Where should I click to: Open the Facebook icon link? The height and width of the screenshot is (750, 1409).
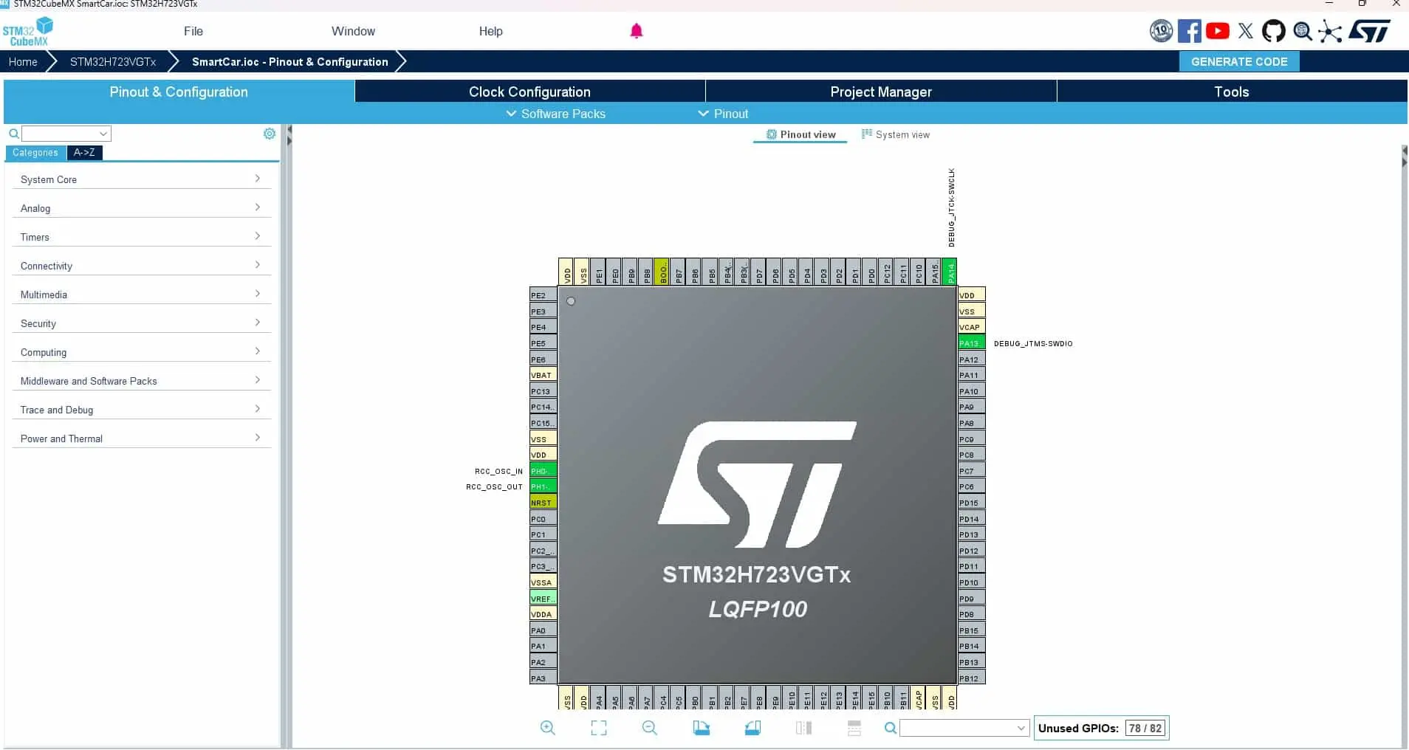coord(1189,31)
